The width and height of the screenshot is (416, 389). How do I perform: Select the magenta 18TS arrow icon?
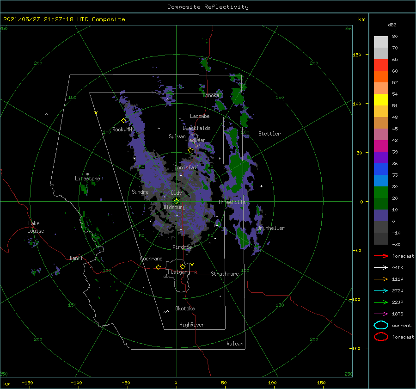[x=381, y=314]
